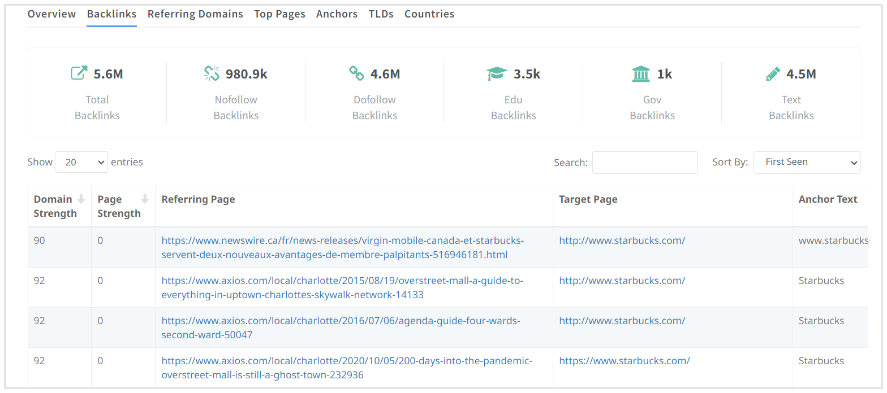
Task: Click the backlinks Search input field
Action: tap(645, 163)
